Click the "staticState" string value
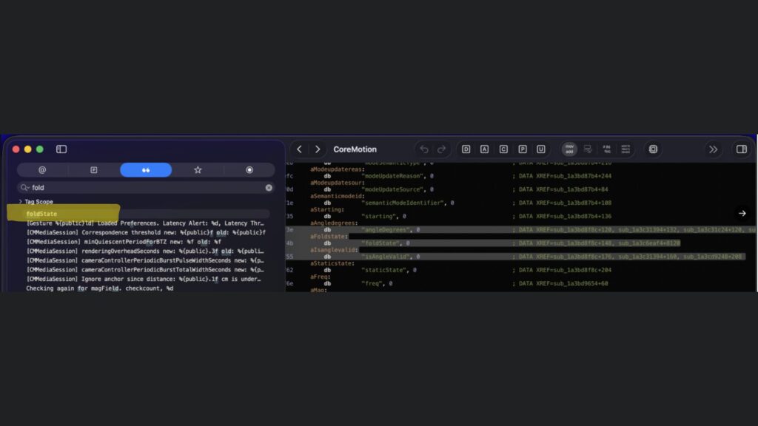 [389, 270]
